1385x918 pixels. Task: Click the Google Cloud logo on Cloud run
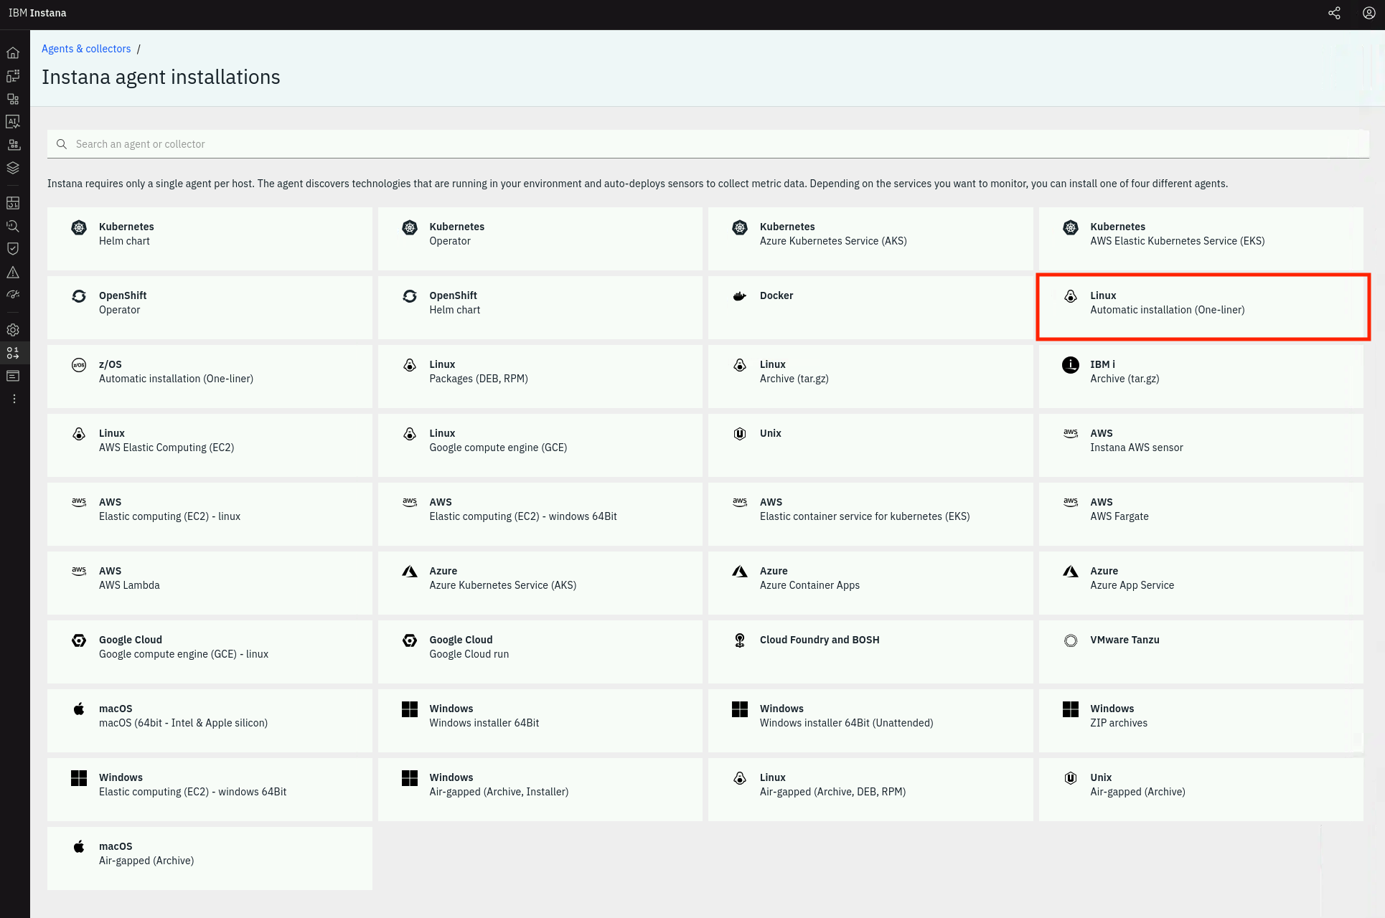410,640
